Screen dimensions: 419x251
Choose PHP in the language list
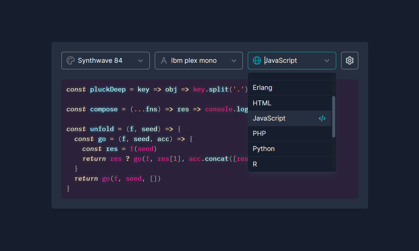pos(259,133)
